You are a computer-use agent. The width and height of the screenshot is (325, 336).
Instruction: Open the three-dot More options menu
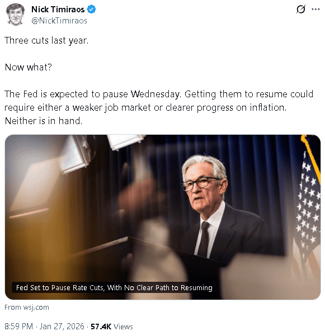click(315, 9)
